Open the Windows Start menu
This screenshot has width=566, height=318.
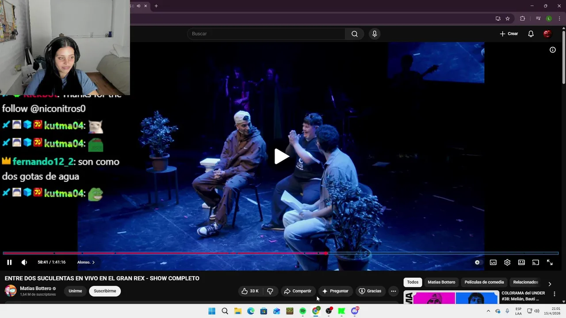point(212,311)
